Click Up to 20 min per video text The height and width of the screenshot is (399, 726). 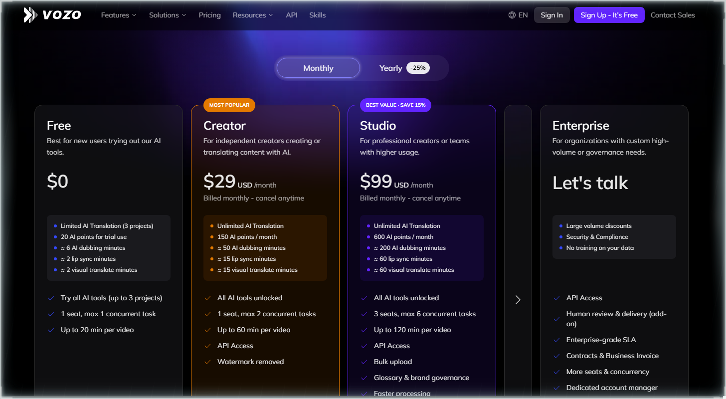coord(97,330)
